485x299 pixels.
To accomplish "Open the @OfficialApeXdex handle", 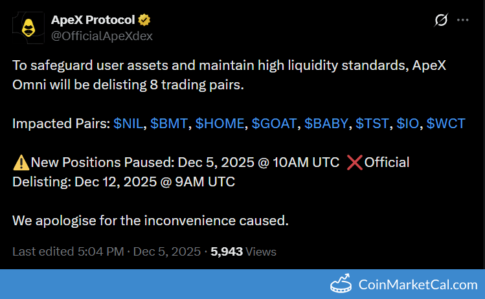I will 102,36.
